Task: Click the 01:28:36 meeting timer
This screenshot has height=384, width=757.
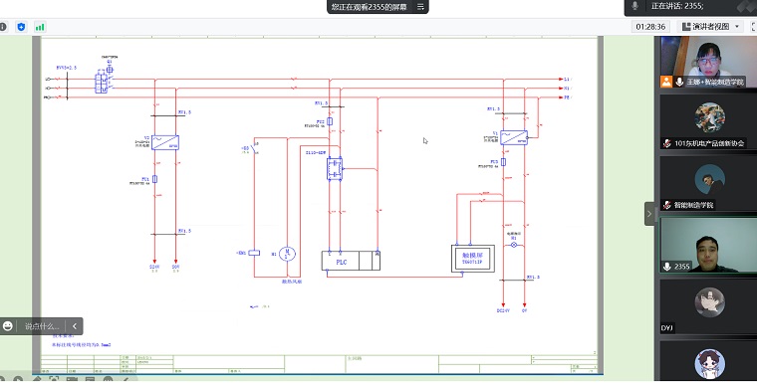Action: click(x=650, y=27)
